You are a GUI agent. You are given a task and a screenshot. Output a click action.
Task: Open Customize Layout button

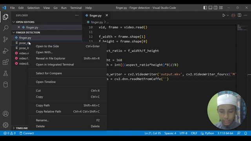coord(221,8)
